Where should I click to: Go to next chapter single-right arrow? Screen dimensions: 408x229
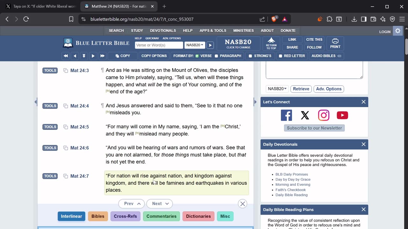(93, 56)
